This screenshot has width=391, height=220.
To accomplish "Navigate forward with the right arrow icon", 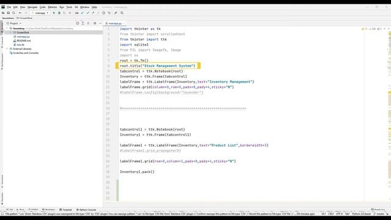I will [26, 13].
